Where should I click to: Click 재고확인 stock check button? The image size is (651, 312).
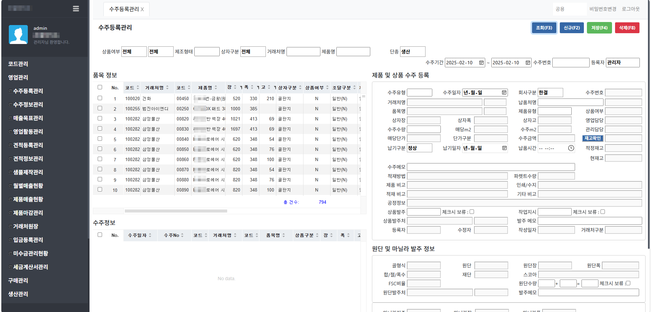click(593, 138)
